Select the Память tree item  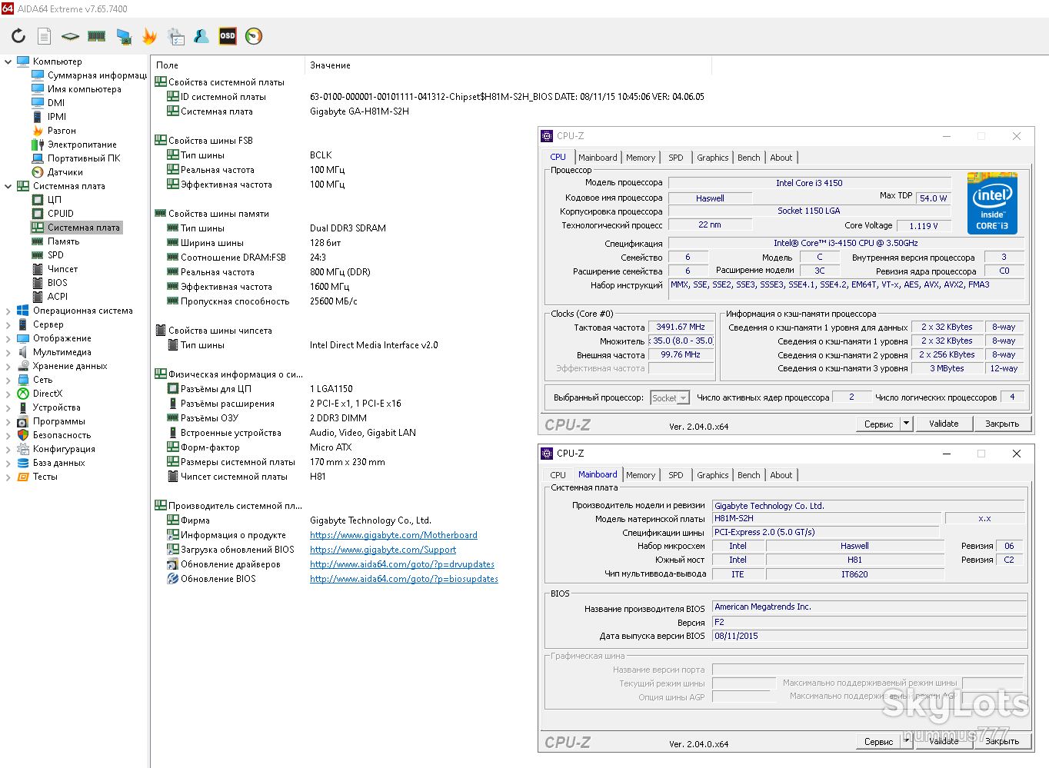[63, 241]
